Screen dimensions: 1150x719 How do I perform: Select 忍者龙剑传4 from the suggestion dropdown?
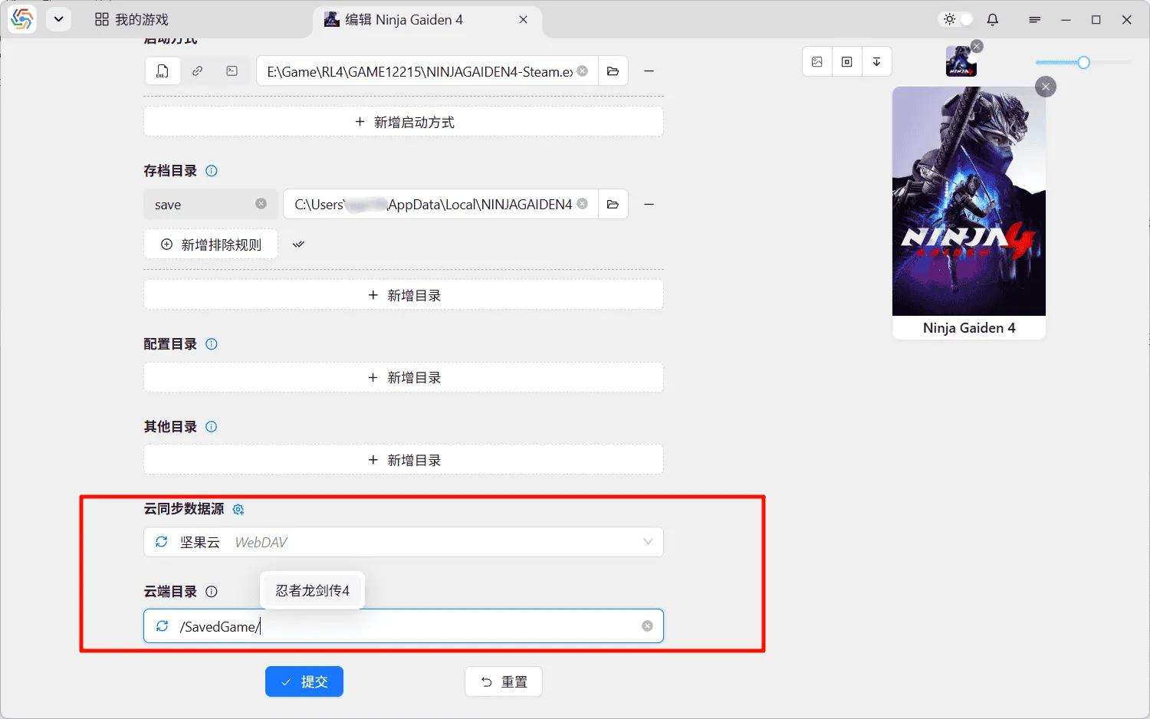(312, 590)
